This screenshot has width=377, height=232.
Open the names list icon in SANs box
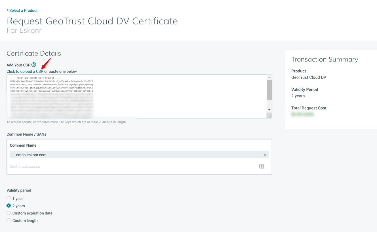[x=262, y=166]
